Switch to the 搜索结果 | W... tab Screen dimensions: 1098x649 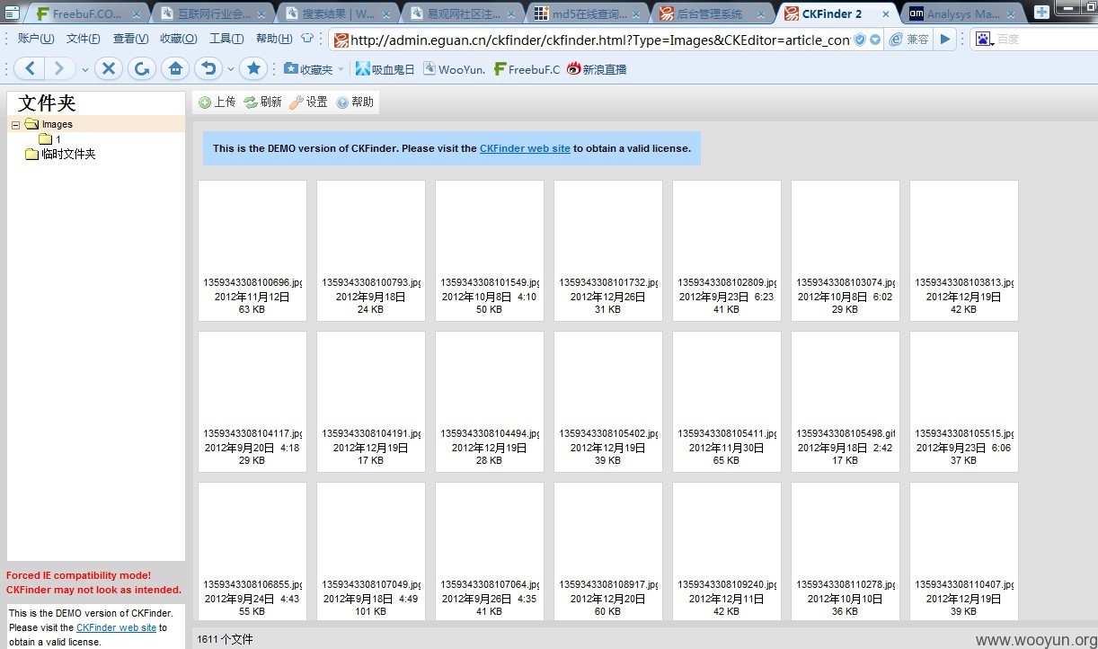338,13
